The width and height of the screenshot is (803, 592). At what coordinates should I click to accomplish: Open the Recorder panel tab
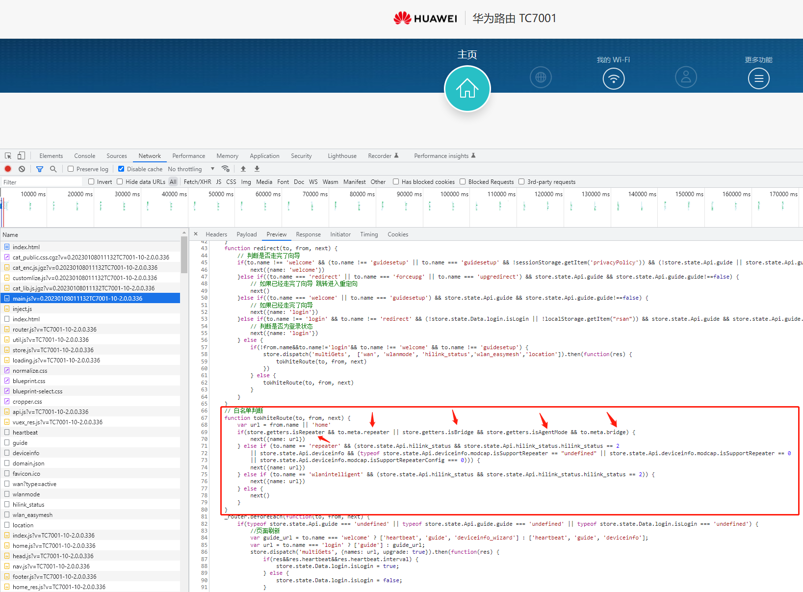(x=383, y=156)
